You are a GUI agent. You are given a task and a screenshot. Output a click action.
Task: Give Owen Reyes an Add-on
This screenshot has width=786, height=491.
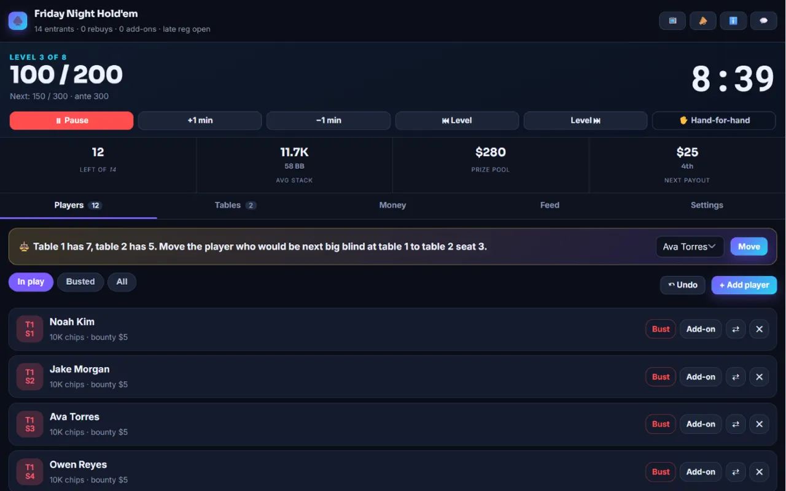point(701,472)
